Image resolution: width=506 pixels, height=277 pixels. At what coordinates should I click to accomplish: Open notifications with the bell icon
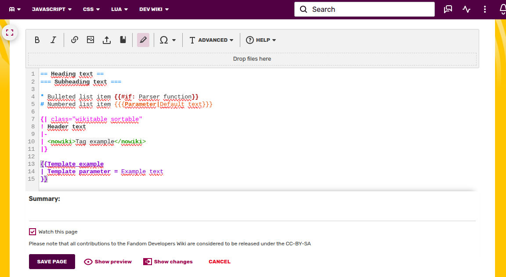(502, 9)
